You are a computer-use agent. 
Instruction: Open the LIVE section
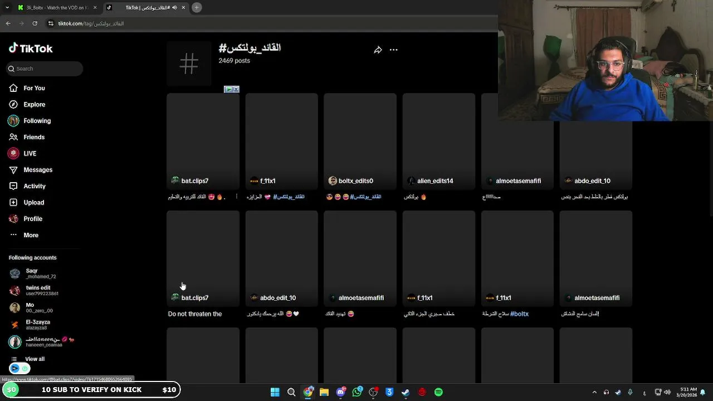pos(22,153)
